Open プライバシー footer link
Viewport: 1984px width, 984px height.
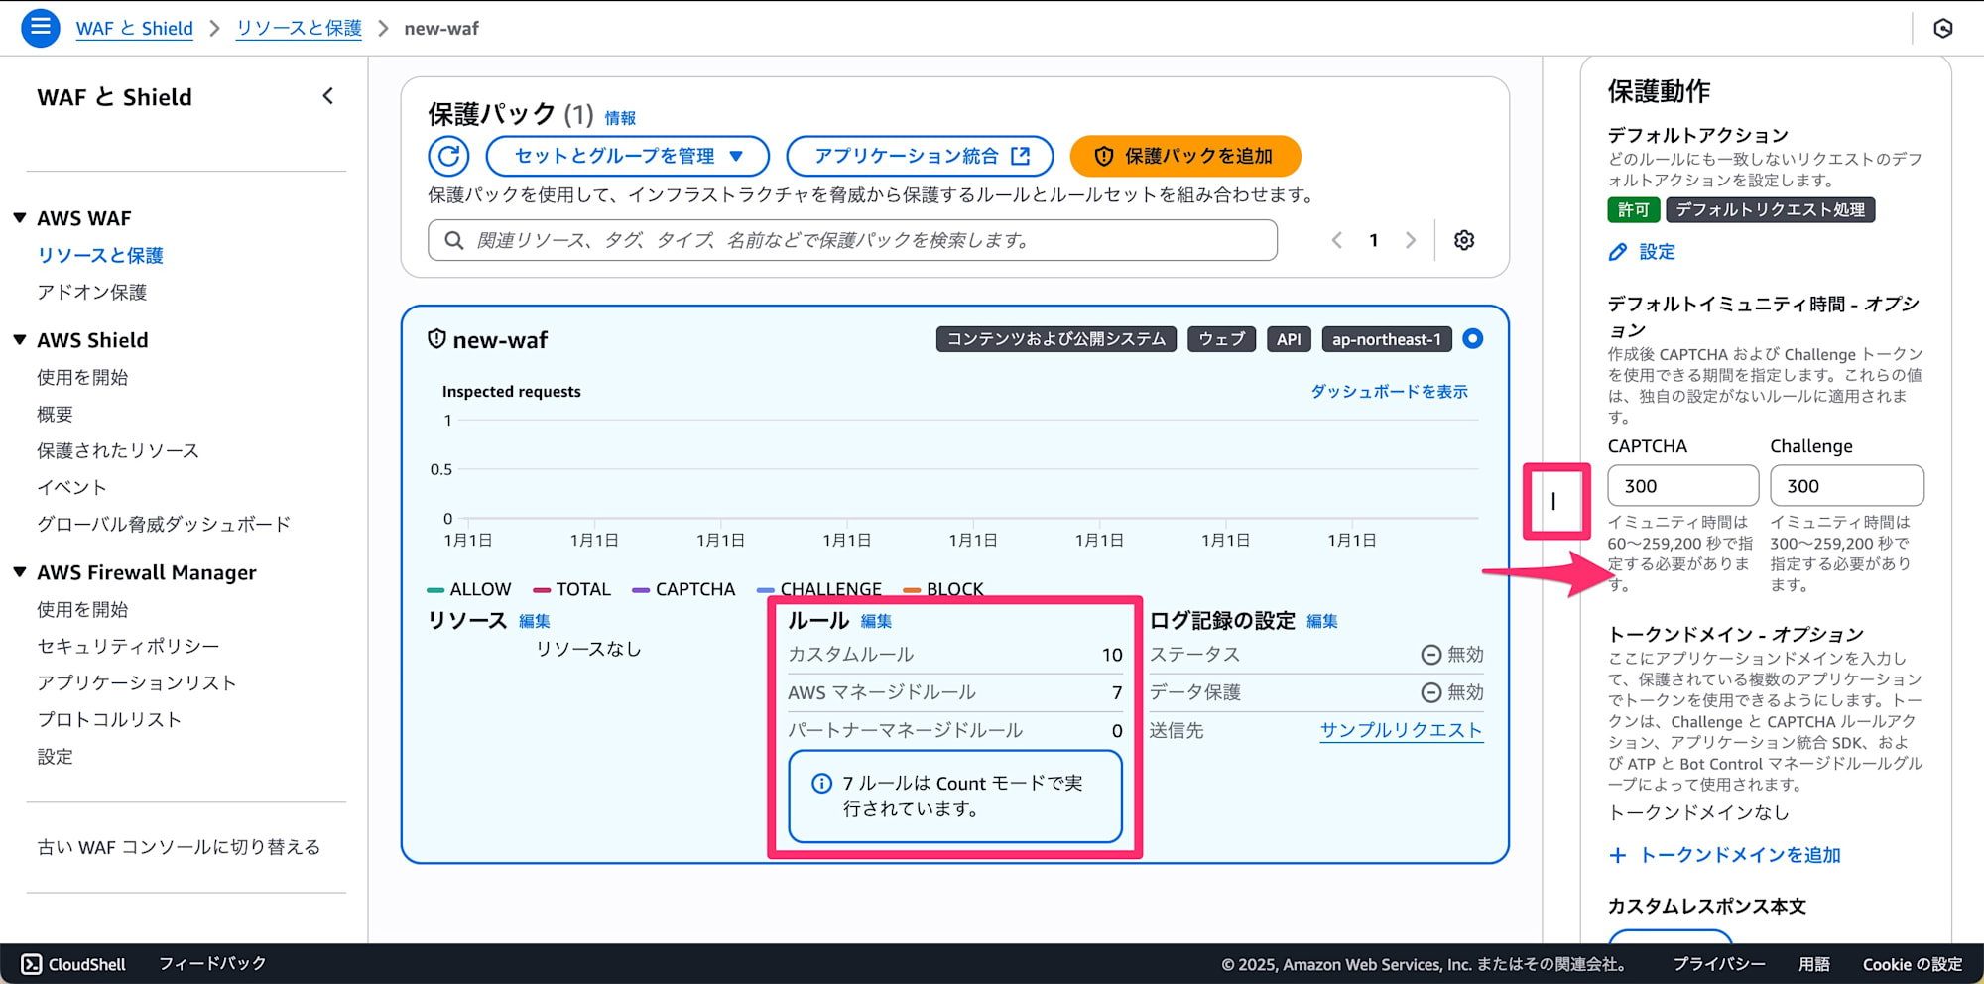tap(1719, 964)
